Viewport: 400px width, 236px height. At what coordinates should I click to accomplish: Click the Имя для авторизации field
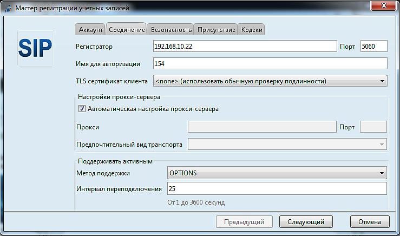pos(270,64)
